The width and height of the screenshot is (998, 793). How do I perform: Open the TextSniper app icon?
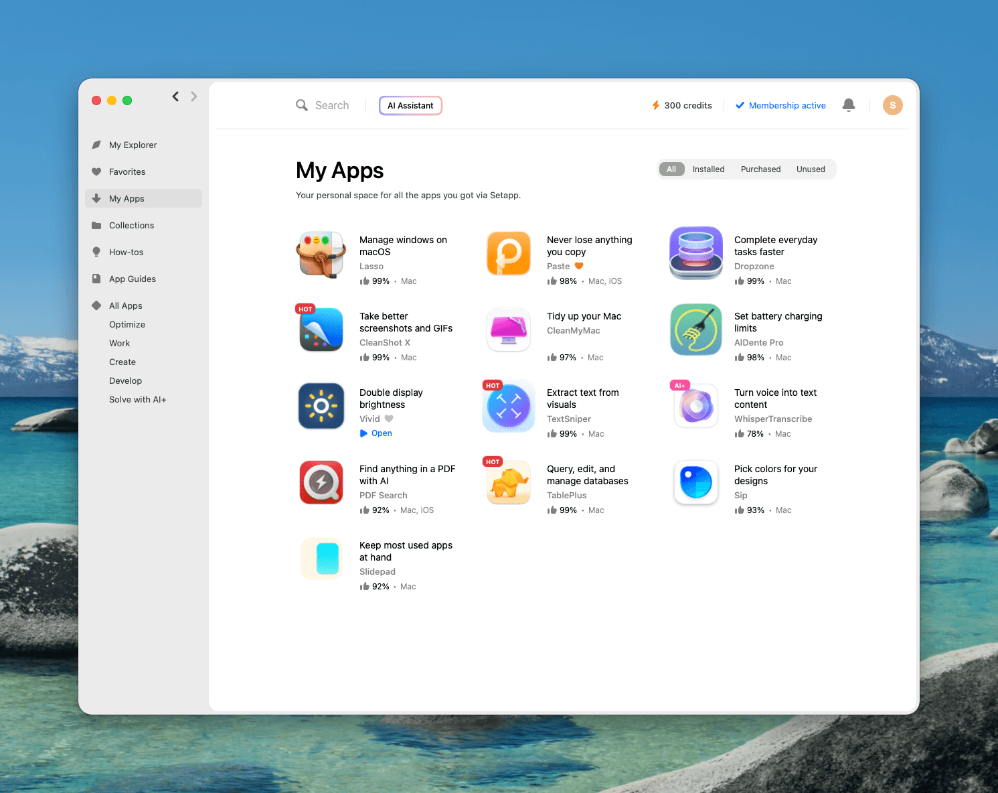pyautogui.click(x=509, y=406)
